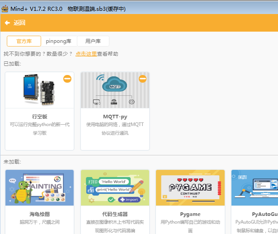Click the MQTT-py card title
Viewport: 278px width, 234px height.
115,117
